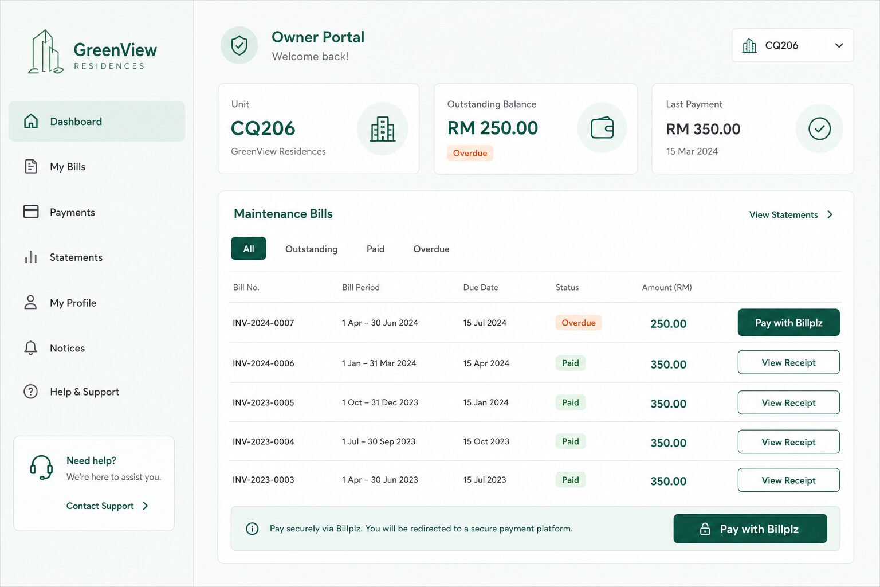Click the Overdue badge under Outstanding Balance
The height and width of the screenshot is (587, 880).
(470, 153)
